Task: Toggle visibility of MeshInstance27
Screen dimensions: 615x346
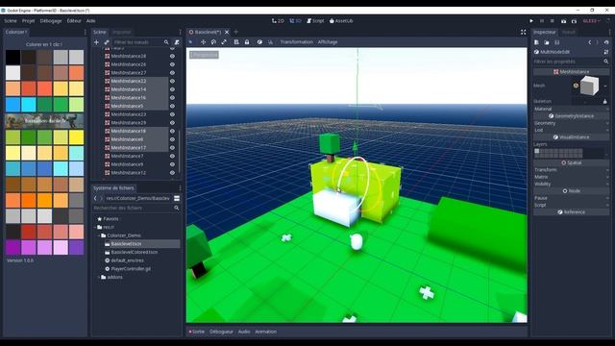Action: tap(172, 73)
